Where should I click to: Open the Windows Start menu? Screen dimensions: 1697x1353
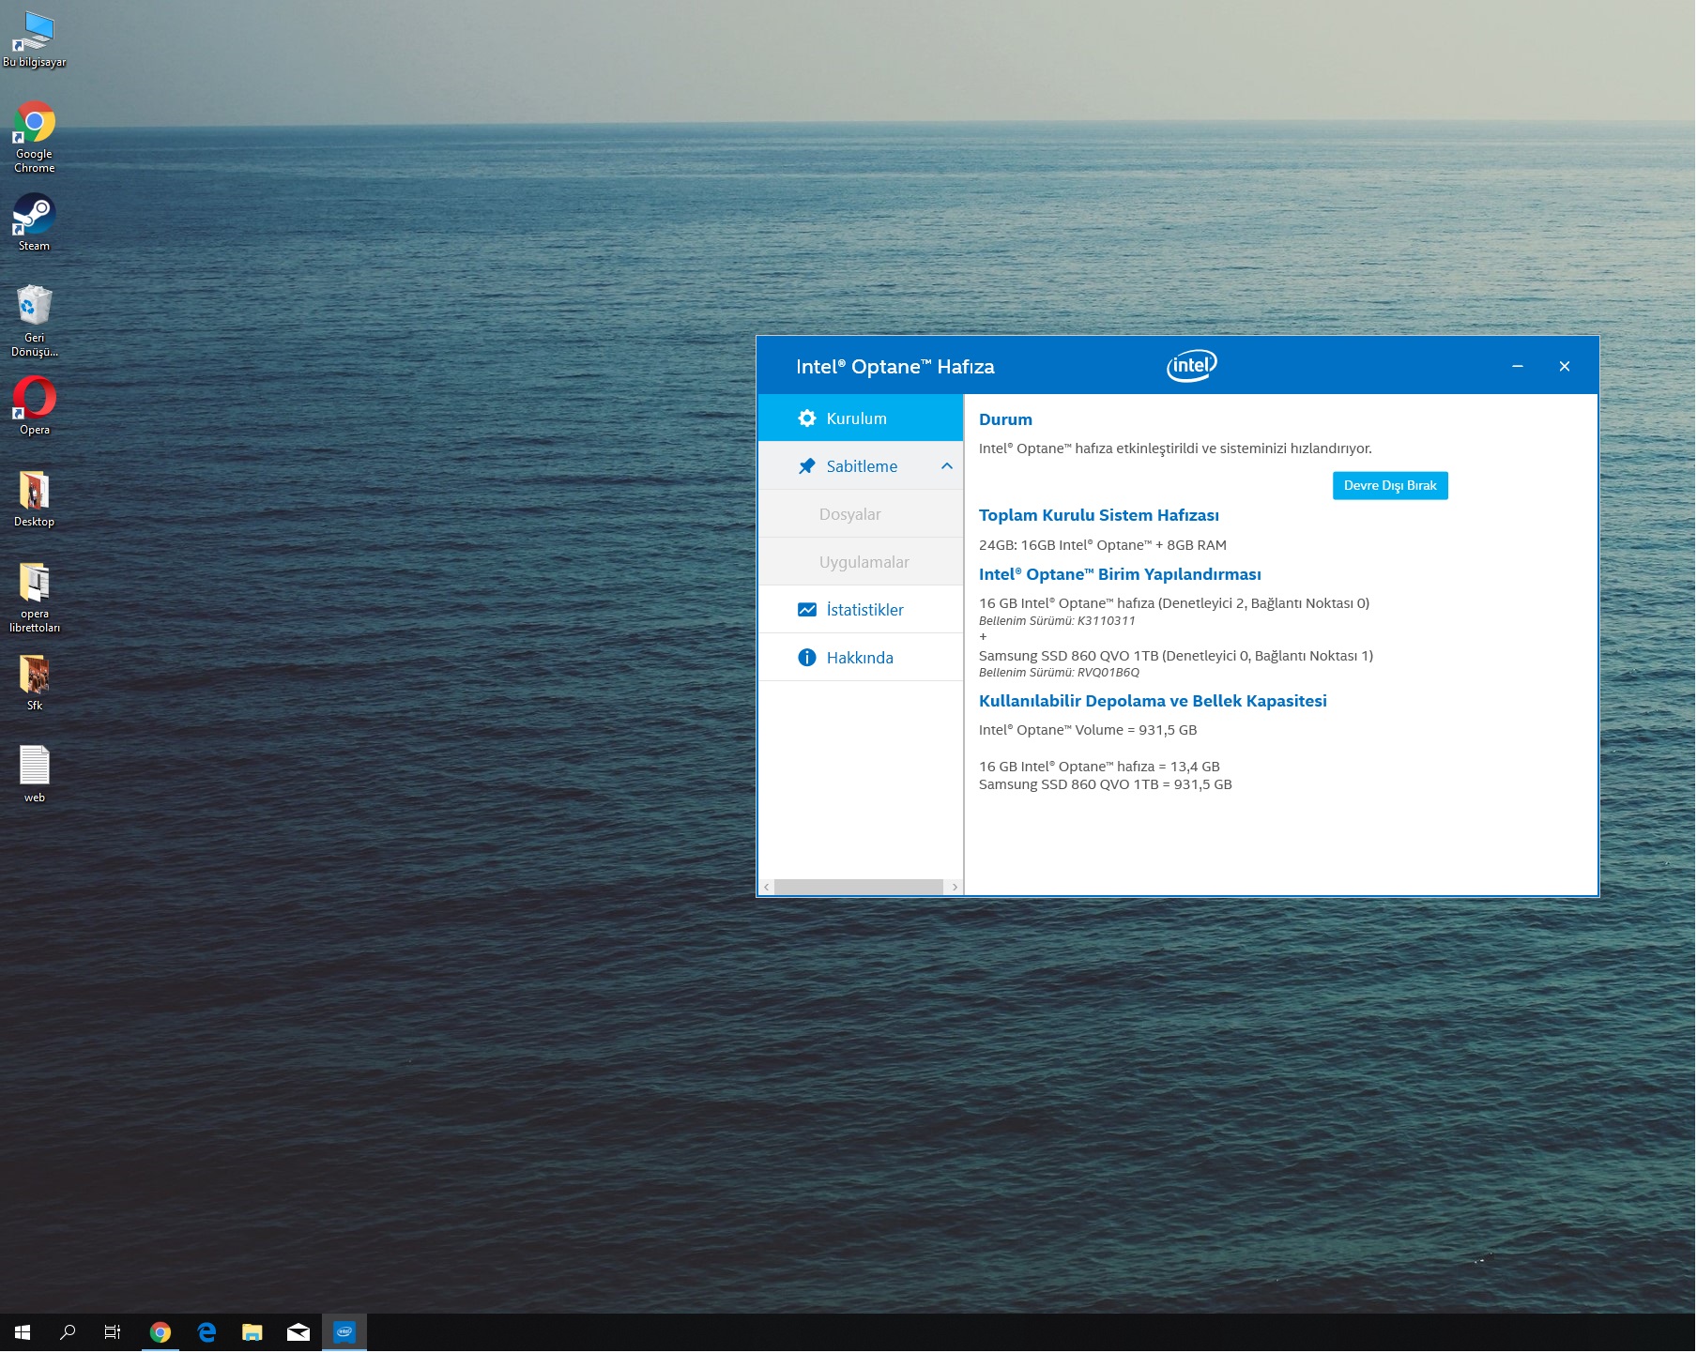23,1333
